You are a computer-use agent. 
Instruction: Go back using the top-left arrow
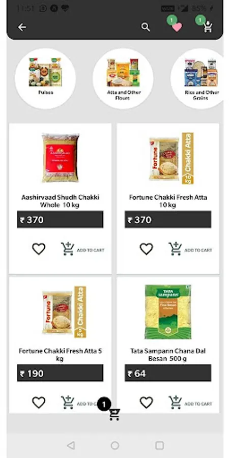tap(22, 27)
